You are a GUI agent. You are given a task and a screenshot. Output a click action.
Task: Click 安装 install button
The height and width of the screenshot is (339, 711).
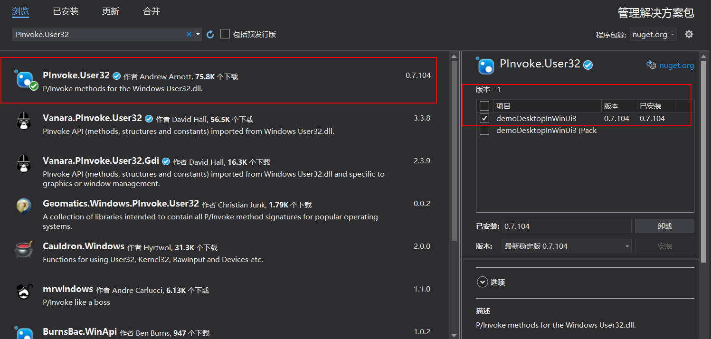click(664, 246)
